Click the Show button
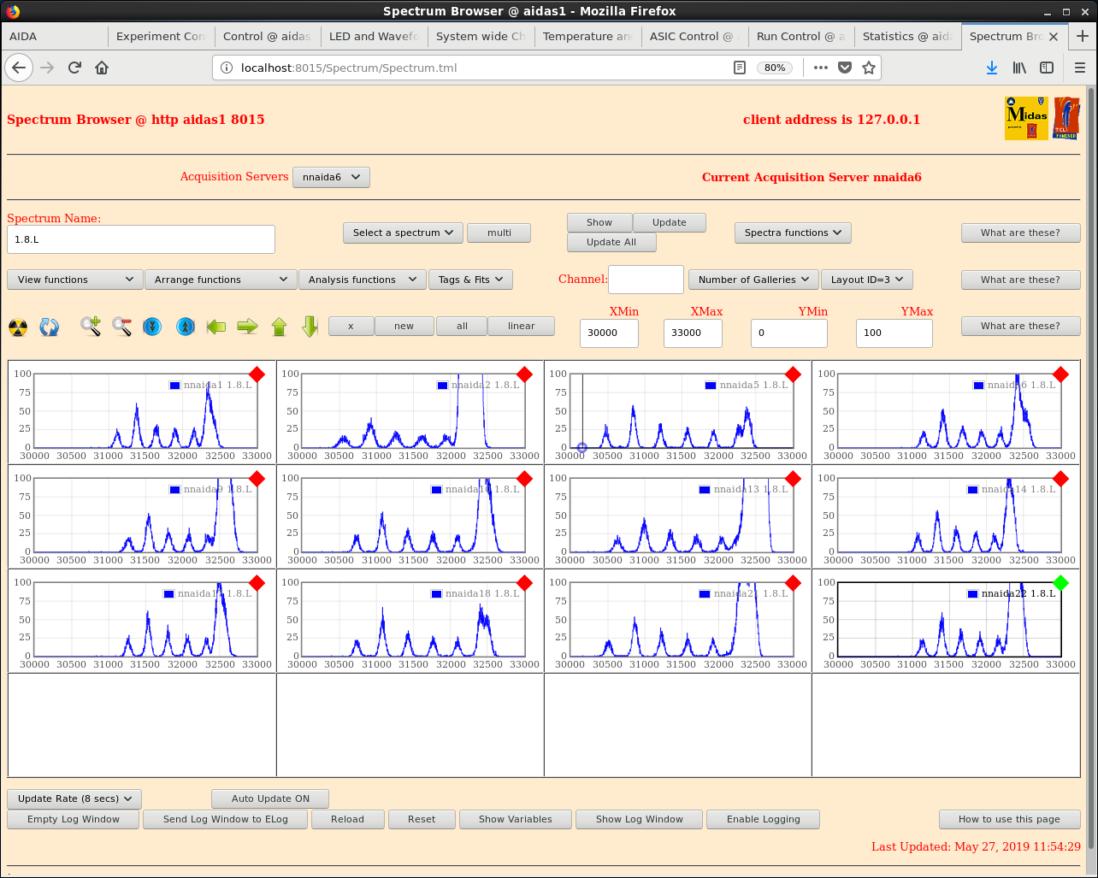This screenshot has height=878, width=1098. click(599, 222)
